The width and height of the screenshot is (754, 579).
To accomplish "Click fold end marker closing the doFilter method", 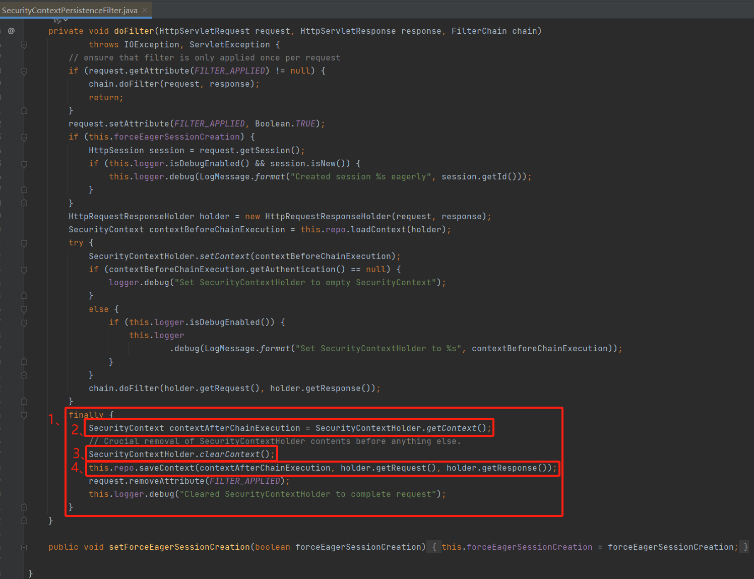I will tap(24, 521).
